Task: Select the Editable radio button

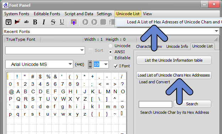Action: pos(110,58)
